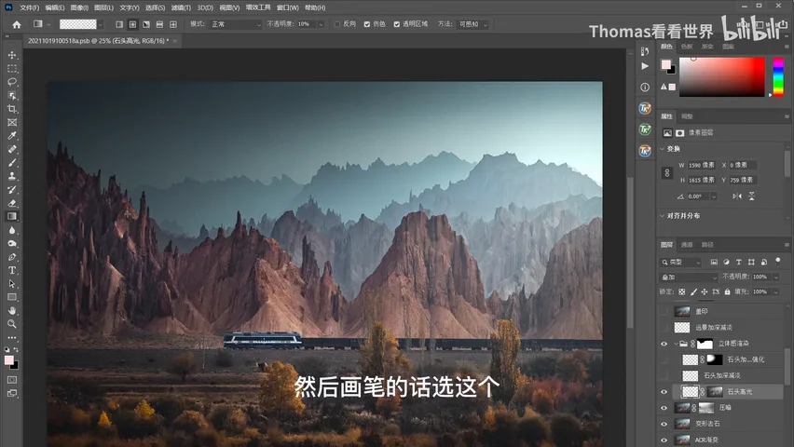Choose the diamond gradient style icon
Screen dimensions: 794x447
(173, 24)
